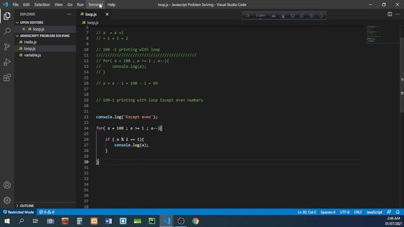Close loop.js in Open Editors list
Viewport: 404px width, 227px height.
pyautogui.click(x=24, y=29)
